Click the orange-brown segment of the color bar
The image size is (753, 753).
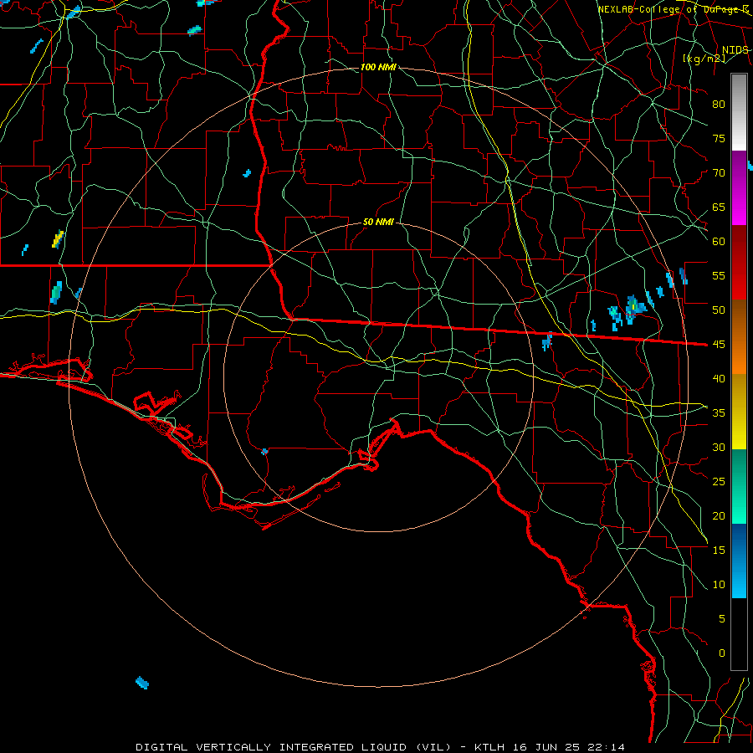739,337
